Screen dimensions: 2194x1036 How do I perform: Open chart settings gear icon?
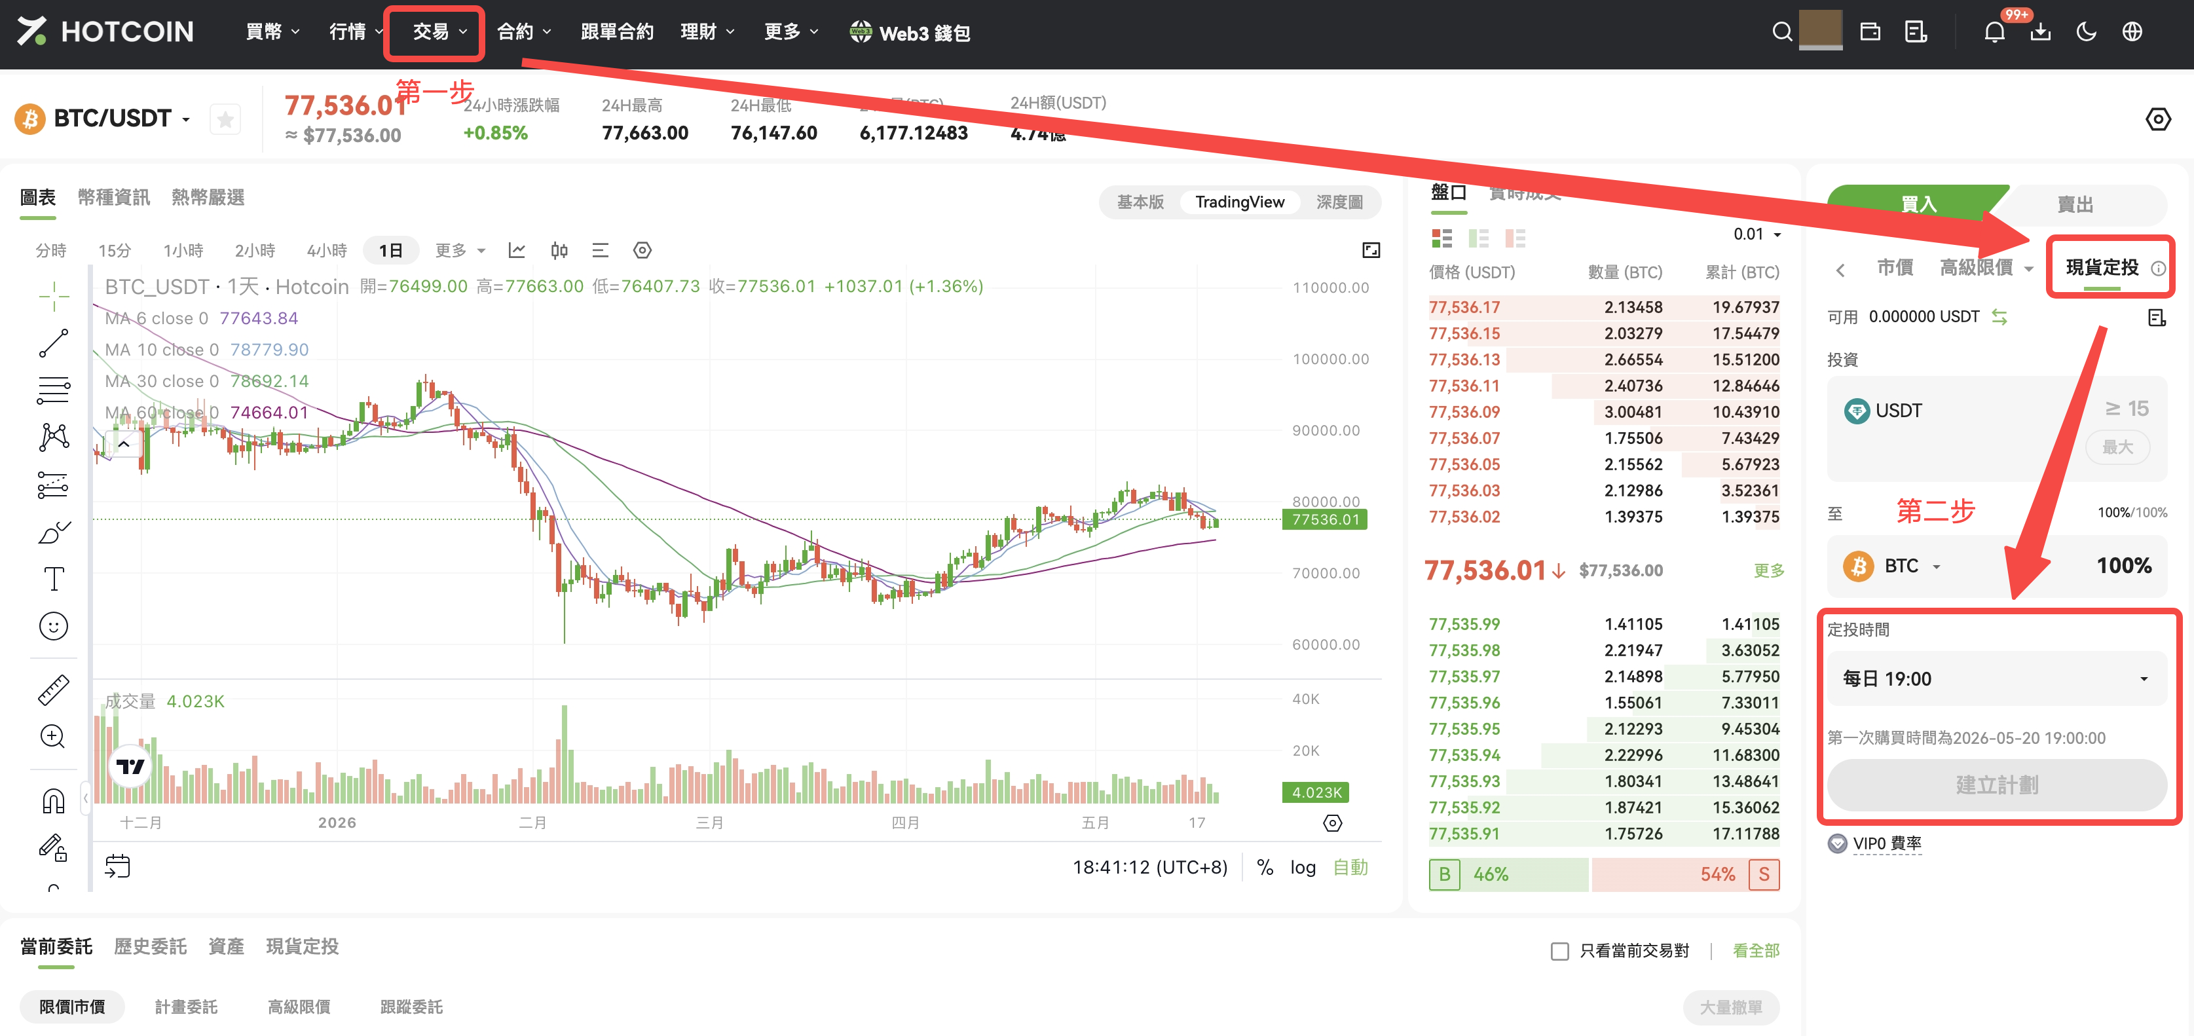click(642, 250)
